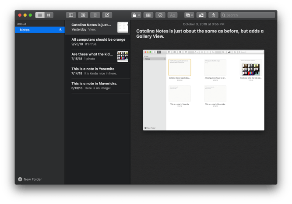Open the text format Aa menu
292x204 pixels.
pyautogui.click(x=172, y=15)
